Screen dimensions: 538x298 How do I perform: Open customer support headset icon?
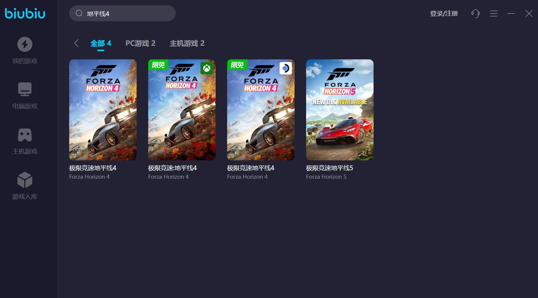tap(475, 14)
